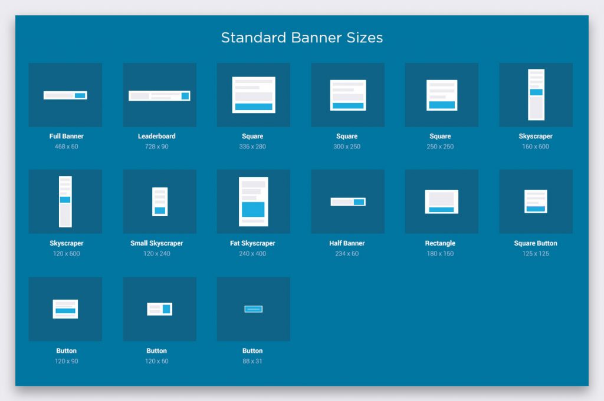The height and width of the screenshot is (401, 604).
Task: Choose the Square 300 x 250 banner
Action: 347,94
